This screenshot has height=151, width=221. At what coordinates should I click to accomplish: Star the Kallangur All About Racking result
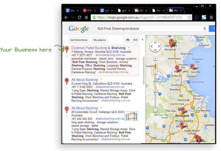67,116
